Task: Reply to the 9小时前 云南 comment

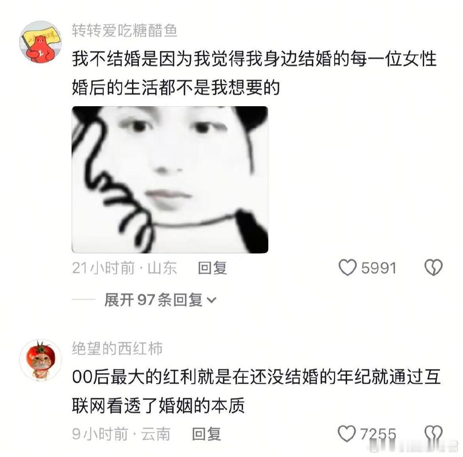Action: [x=207, y=434]
